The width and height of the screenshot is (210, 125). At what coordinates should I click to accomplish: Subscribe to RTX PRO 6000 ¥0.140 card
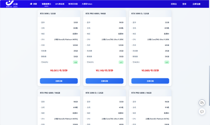pyautogui.click(x=104, y=81)
